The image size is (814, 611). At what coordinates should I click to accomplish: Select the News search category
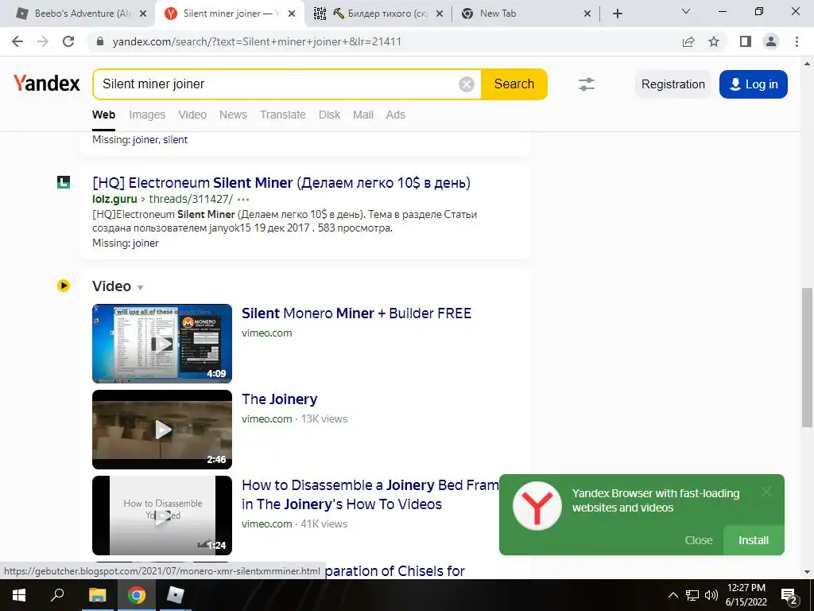[233, 115]
